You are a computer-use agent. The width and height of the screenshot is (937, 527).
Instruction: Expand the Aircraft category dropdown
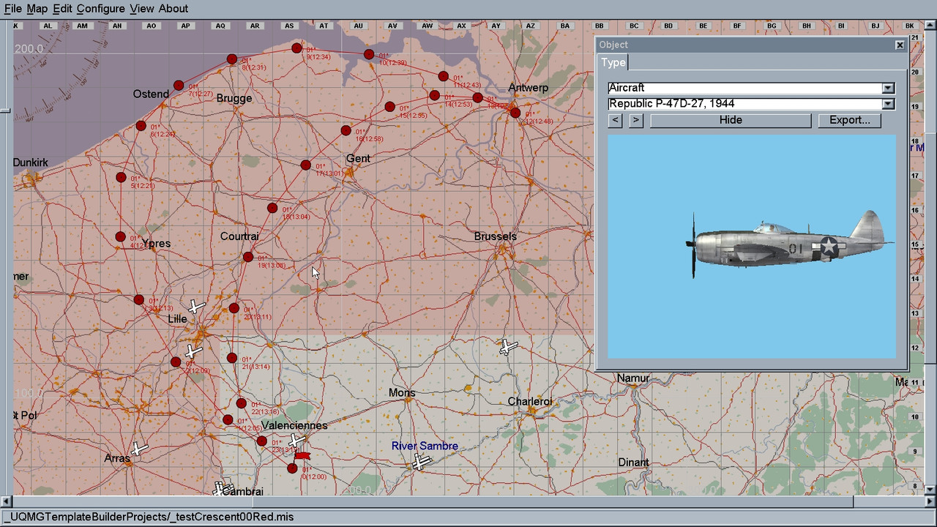(888, 88)
